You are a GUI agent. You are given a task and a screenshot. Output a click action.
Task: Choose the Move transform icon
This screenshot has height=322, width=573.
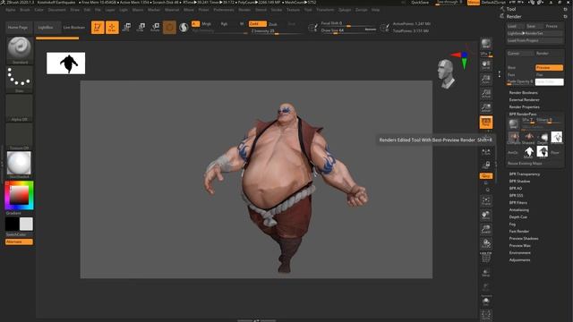126,27
